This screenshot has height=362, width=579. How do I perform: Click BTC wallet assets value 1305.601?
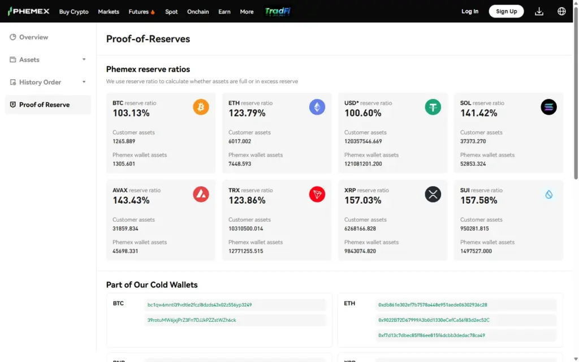[x=124, y=163]
